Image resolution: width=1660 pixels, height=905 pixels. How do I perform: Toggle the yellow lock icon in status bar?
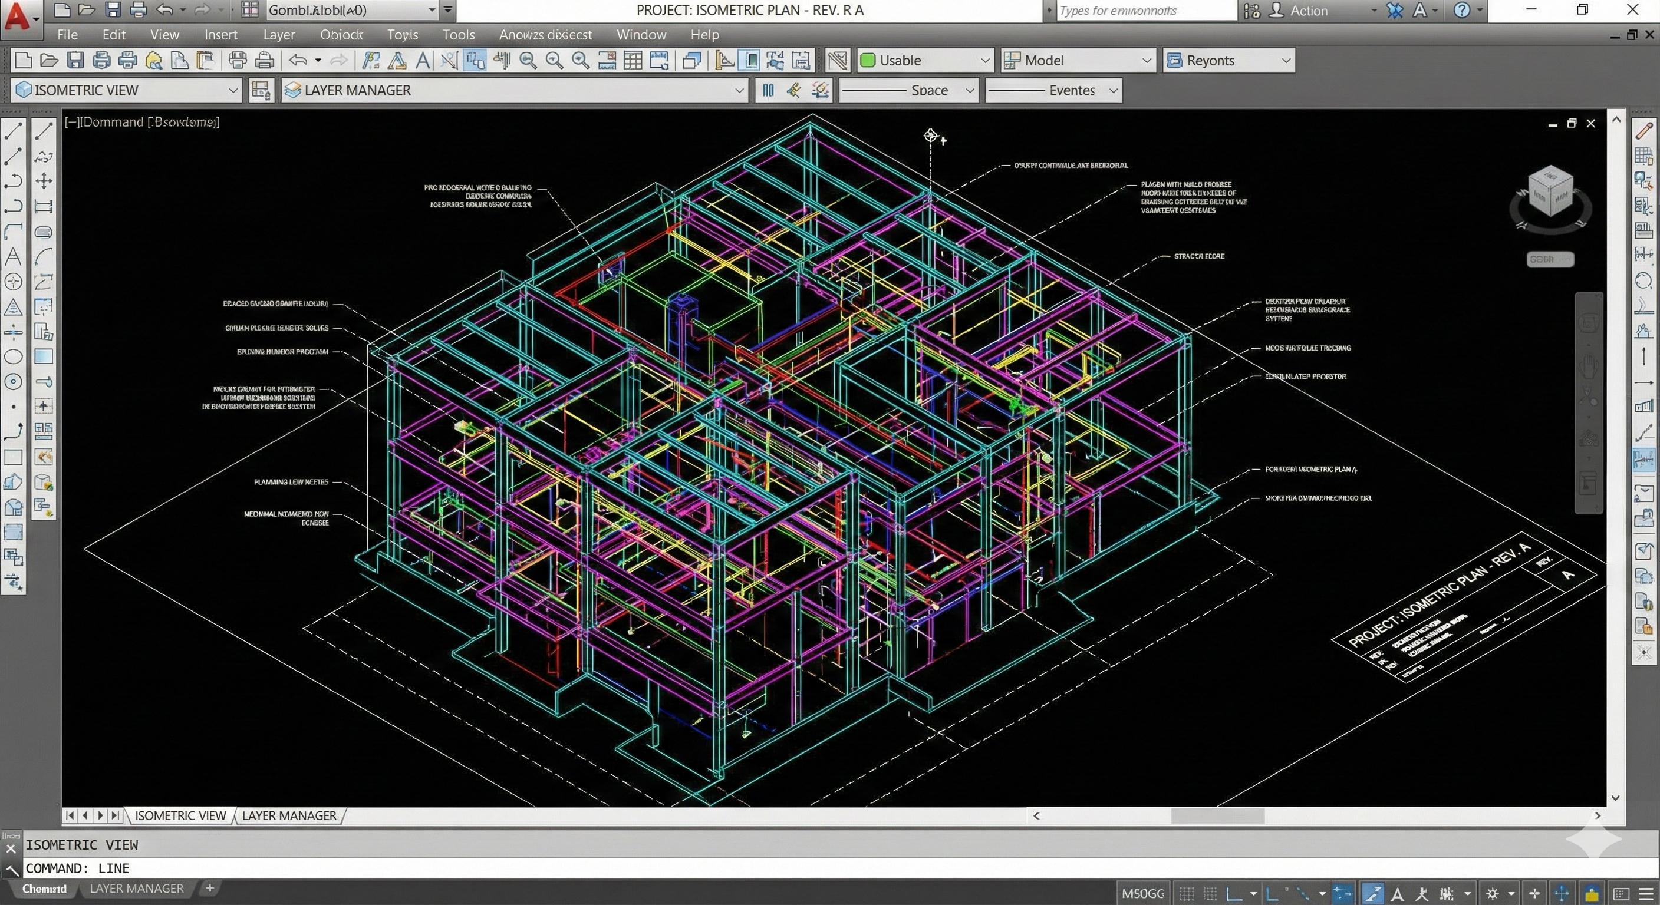[1591, 894]
